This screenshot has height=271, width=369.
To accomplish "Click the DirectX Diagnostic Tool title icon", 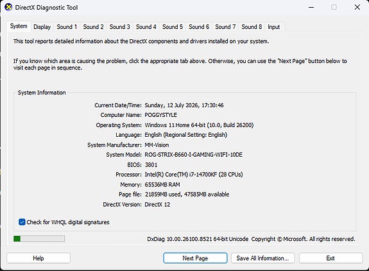I will coord(8,7).
